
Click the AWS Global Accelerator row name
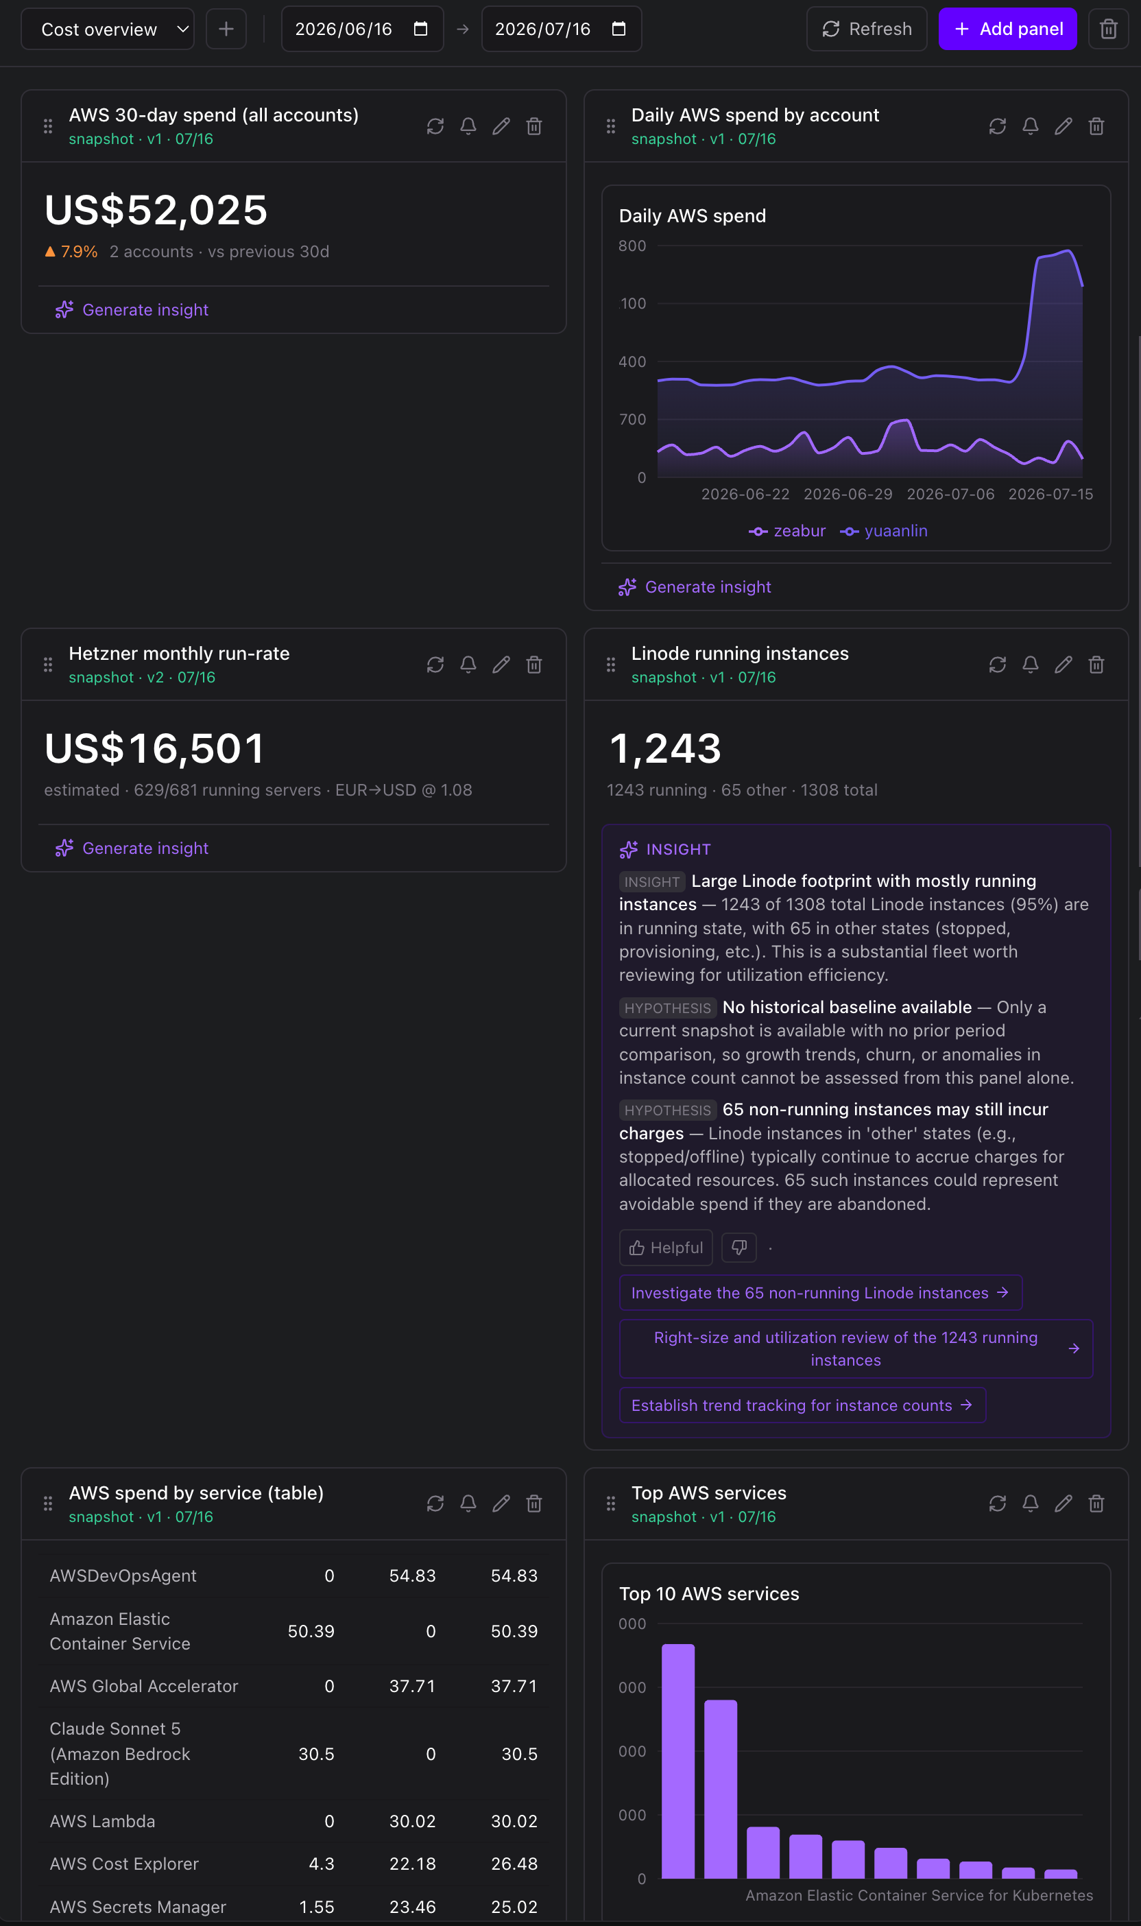(x=144, y=1686)
